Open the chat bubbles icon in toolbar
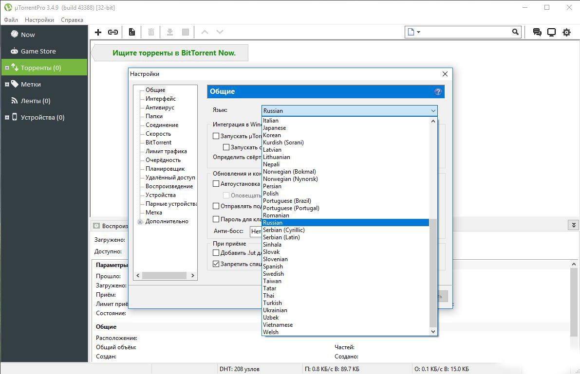Image resolution: width=580 pixels, height=374 pixels. point(537,32)
